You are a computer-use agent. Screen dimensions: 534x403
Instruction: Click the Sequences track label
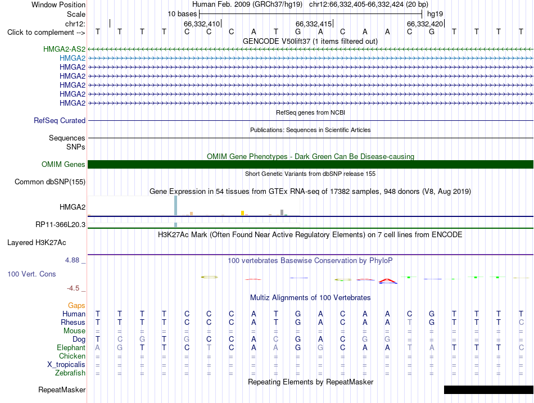67,138
